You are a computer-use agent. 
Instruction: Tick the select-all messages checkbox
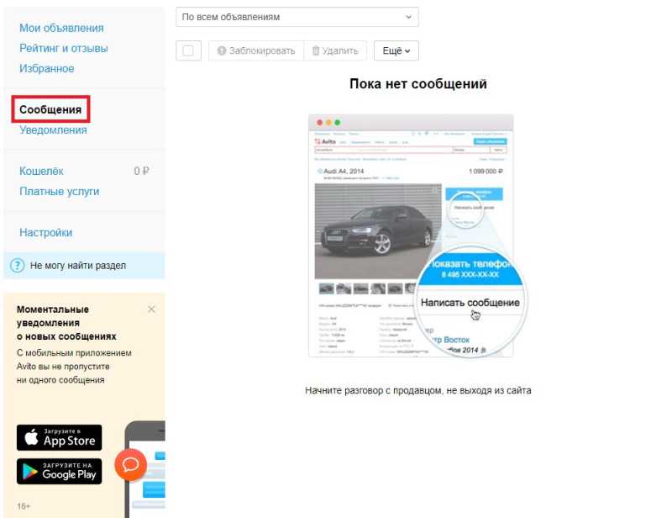tap(188, 50)
